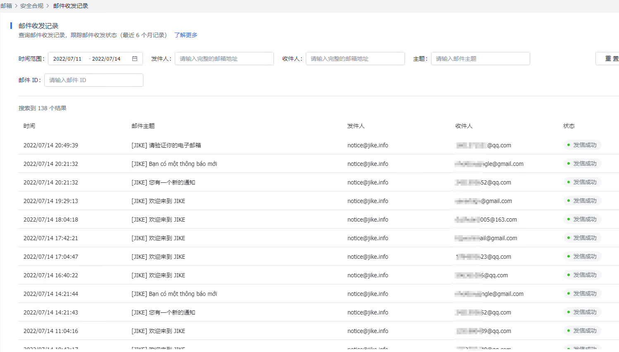
Task: Select timestamp 2022/07/14 14:21:43
Action: click(51, 312)
